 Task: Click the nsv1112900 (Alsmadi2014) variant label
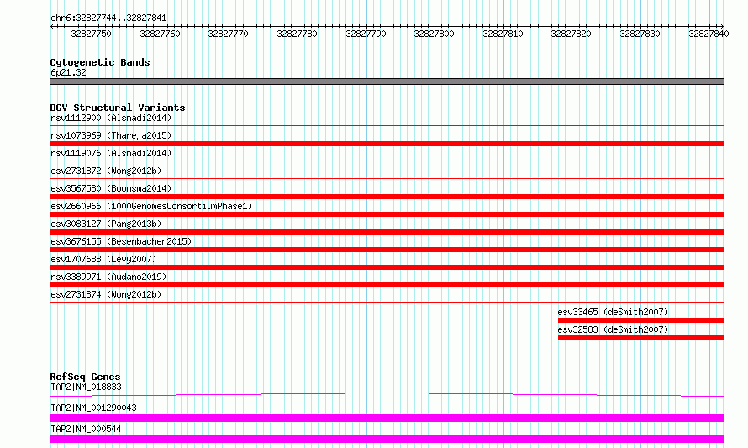tap(111, 118)
